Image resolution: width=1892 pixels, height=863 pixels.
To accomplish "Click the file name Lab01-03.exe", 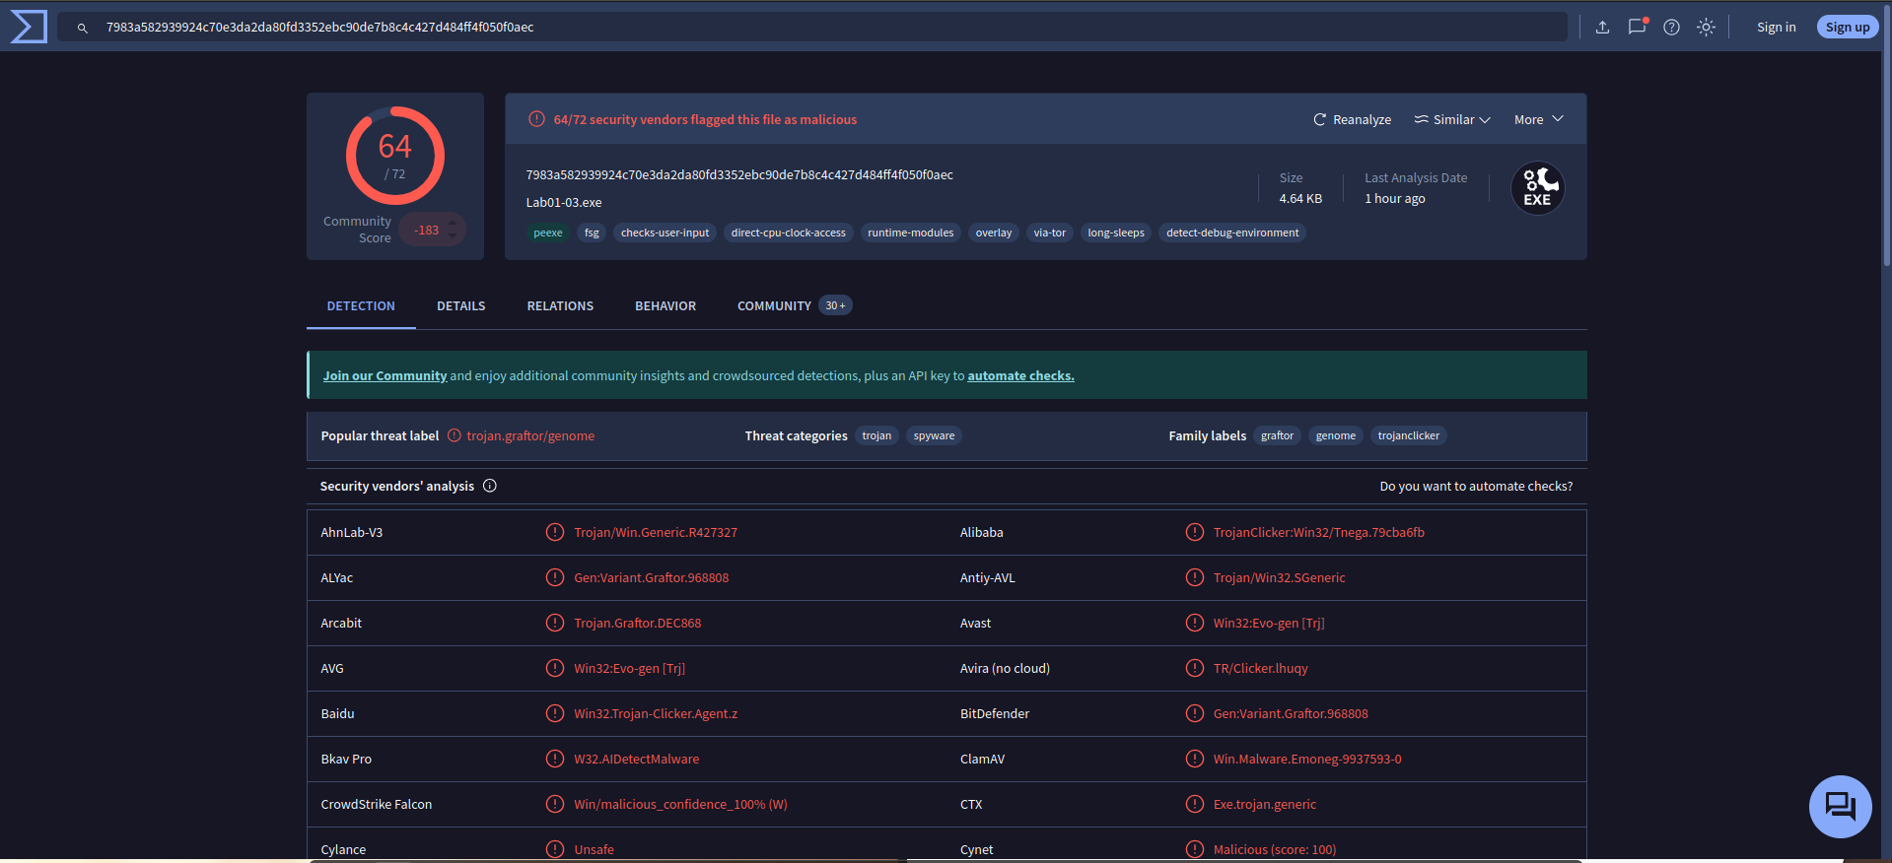I will point(564,202).
